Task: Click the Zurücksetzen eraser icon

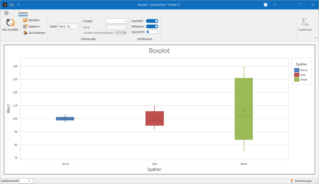Action: pyautogui.click(x=25, y=33)
